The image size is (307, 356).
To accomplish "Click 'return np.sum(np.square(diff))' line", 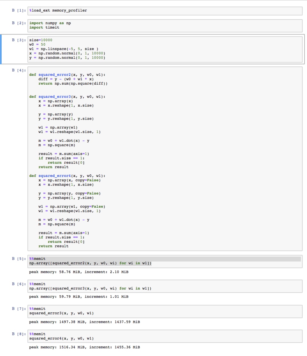I will point(73,84).
